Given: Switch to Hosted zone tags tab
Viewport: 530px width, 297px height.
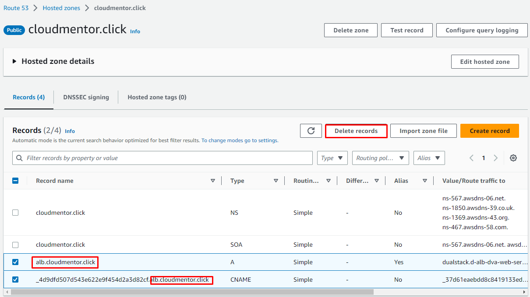Looking at the screenshot, I should coord(157,97).
